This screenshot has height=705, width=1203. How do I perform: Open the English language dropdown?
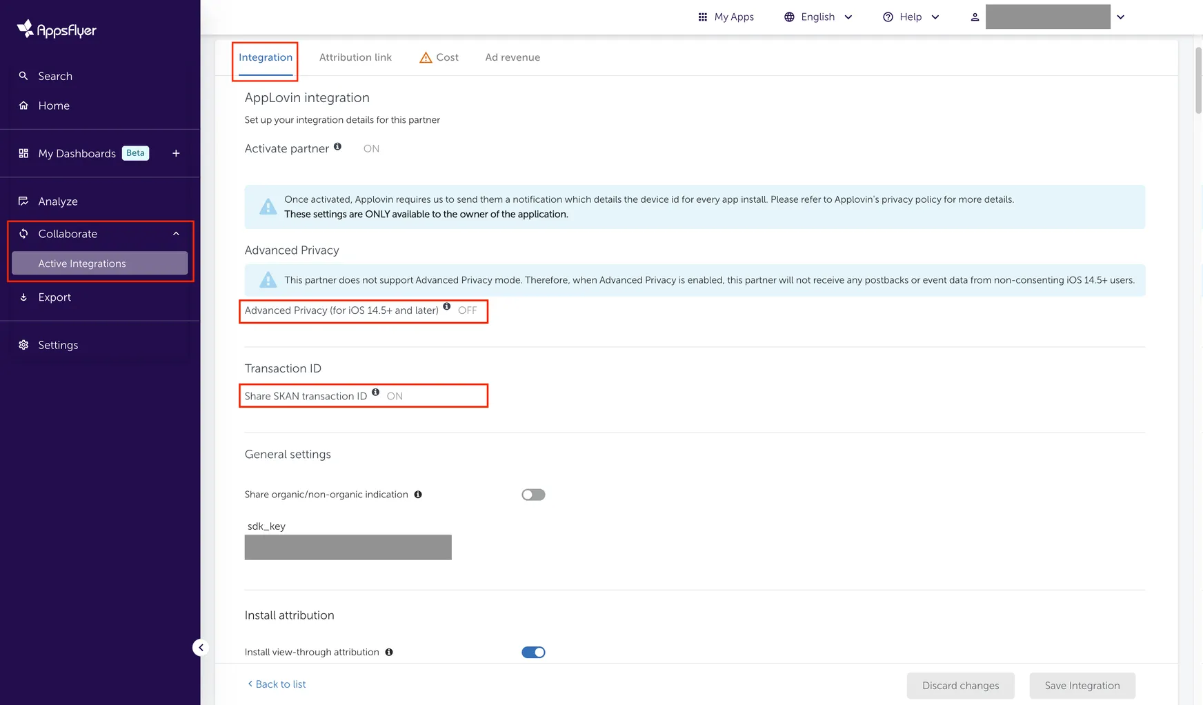818,17
